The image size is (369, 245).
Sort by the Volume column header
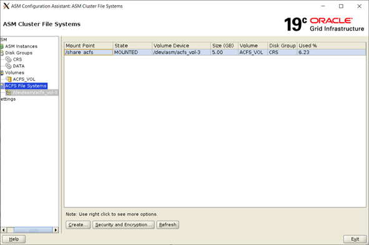pos(253,46)
